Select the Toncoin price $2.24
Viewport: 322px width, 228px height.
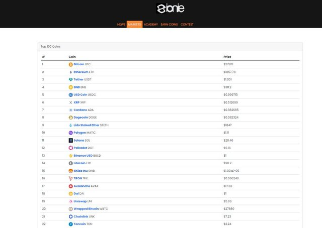(x=227, y=224)
